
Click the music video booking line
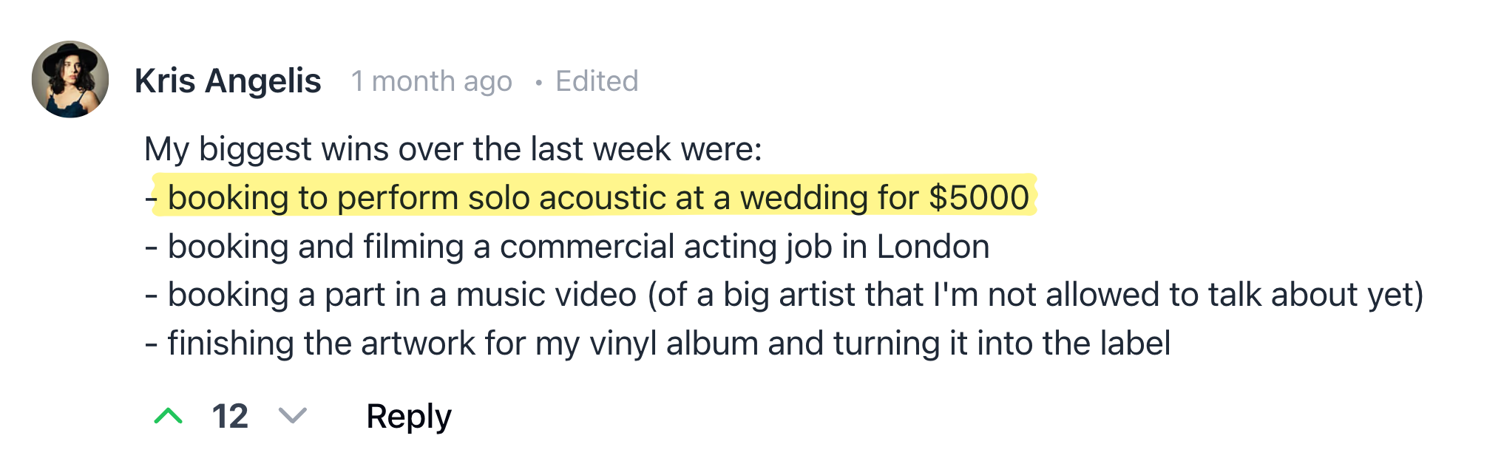(x=784, y=295)
